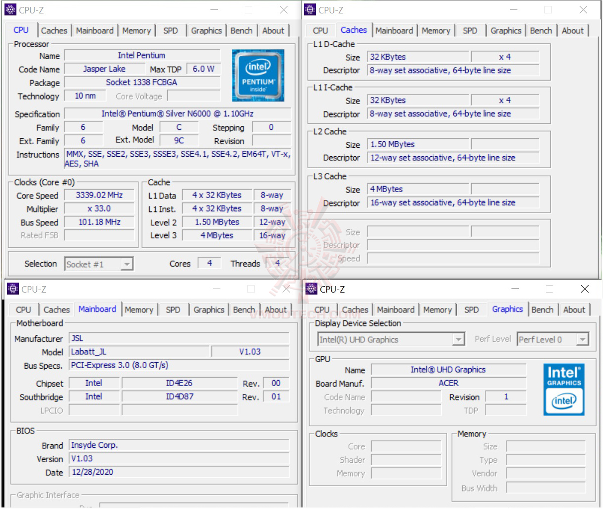The image size is (603, 509).
Task: Open Bench tab in the Mainboard window
Action: click(244, 309)
